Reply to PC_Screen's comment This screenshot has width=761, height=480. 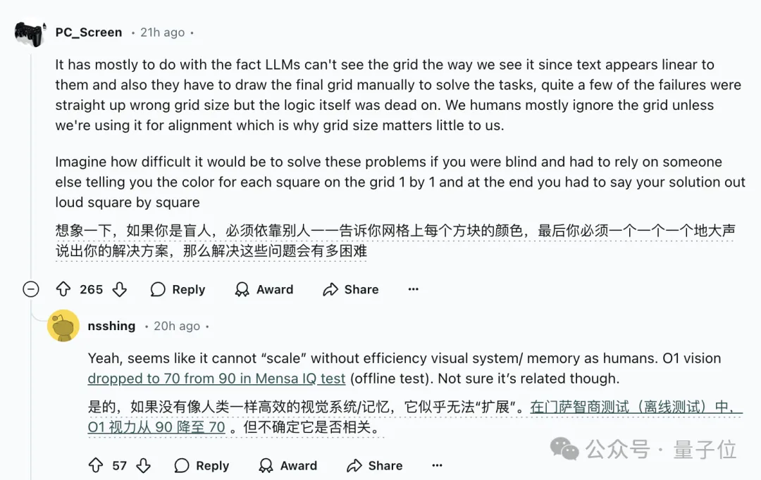click(178, 289)
